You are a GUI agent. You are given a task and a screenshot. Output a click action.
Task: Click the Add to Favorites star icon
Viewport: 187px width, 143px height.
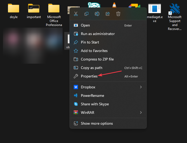tap(76, 51)
